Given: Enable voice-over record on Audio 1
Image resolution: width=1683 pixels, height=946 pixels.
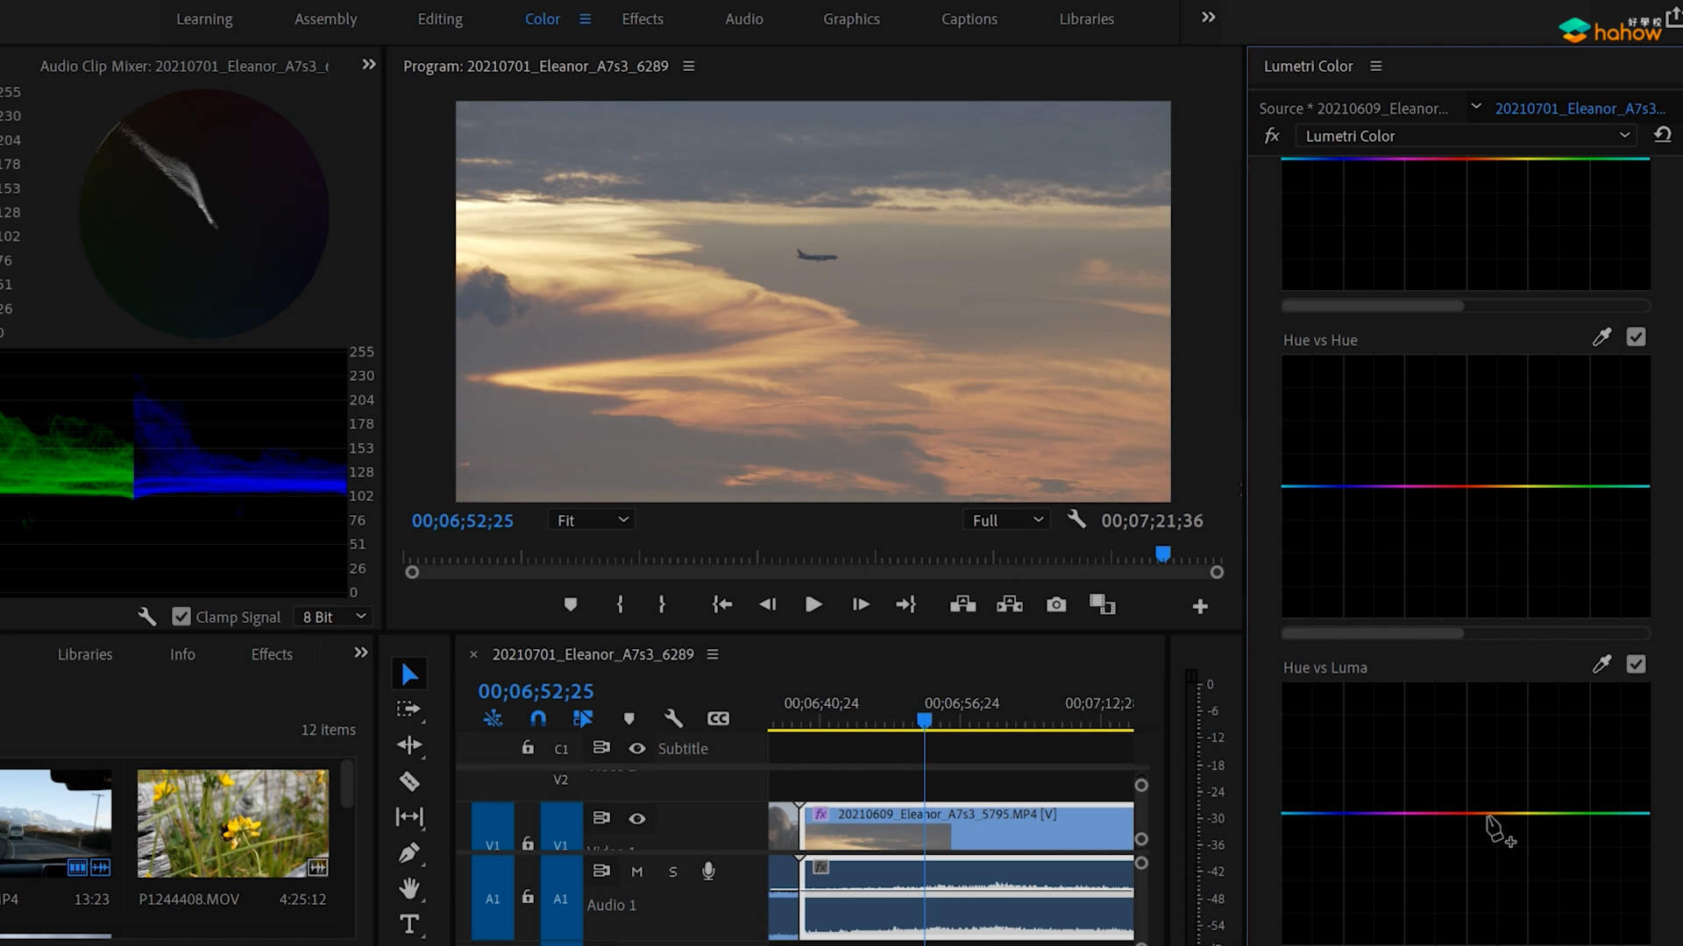Looking at the screenshot, I should (x=708, y=872).
